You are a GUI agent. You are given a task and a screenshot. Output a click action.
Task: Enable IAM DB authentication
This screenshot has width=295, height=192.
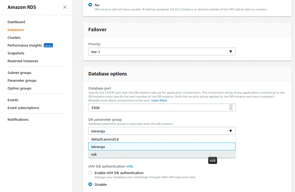(90, 172)
